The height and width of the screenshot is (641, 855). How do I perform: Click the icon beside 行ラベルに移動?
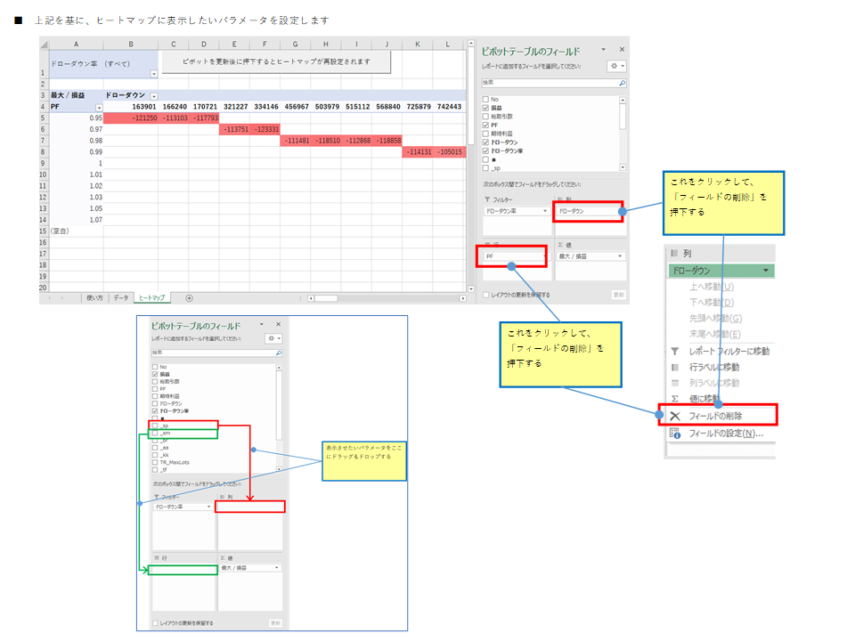tap(675, 367)
